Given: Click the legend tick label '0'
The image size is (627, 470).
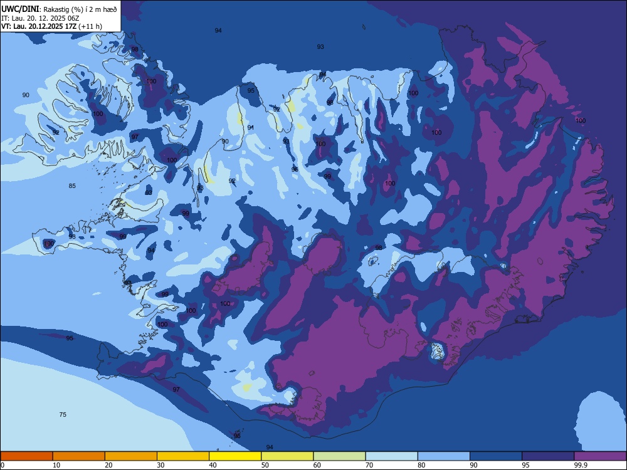Looking at the screenshot, I should tap(3, 465).
